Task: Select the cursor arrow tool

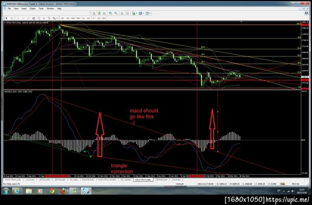Action: 6,18
